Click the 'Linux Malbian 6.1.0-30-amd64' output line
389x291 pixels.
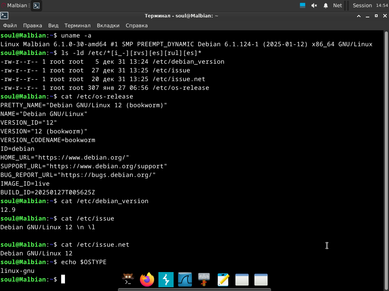coord(186,44)
